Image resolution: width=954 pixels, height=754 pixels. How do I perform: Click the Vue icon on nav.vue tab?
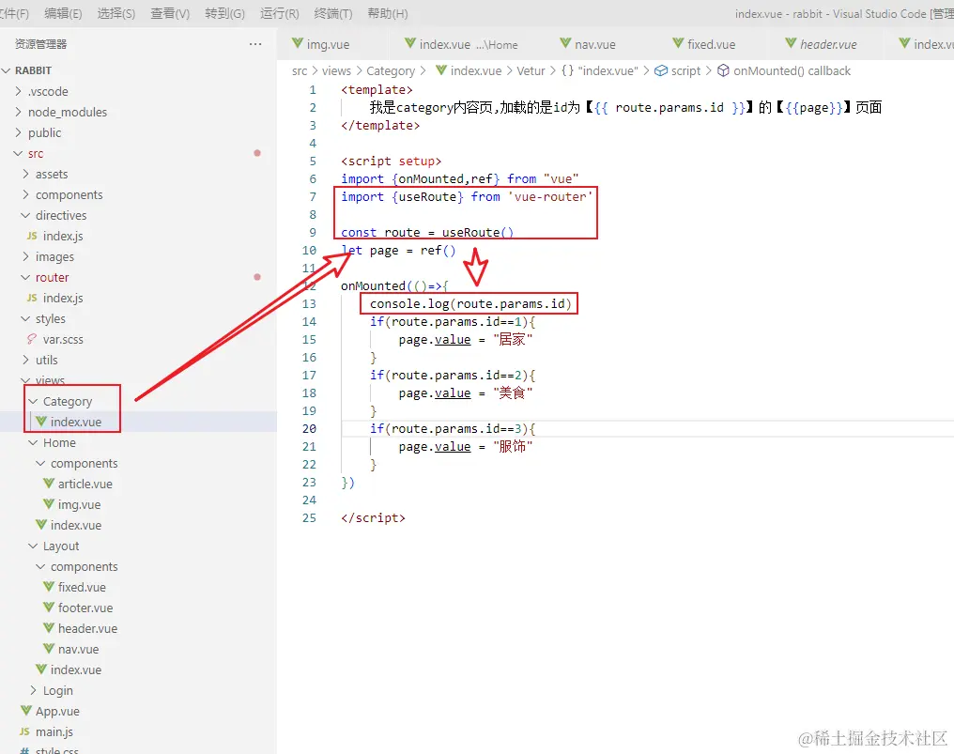pos(566,43)
